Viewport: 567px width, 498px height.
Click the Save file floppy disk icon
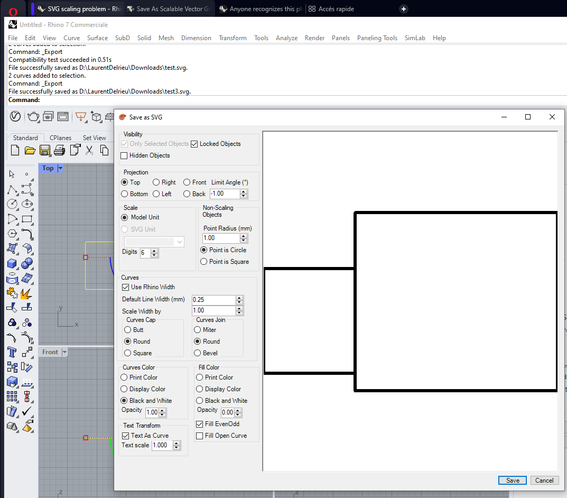[x=45, y=150]
